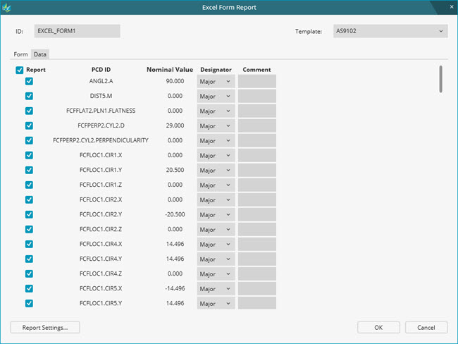The image size is (458, 344).
Task: Open Designator dropdown for ANGL2.A
Action: [x=215, y=81]
